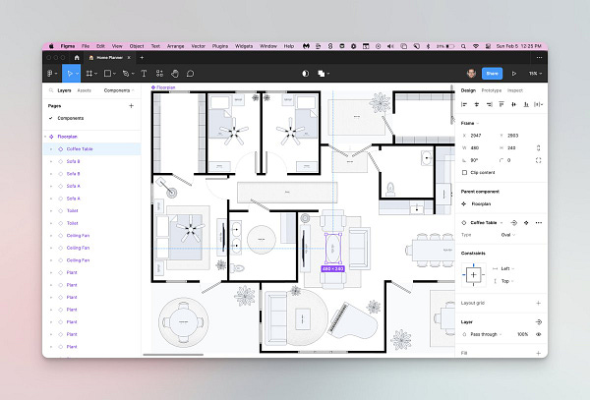Open the distribute spacing dropdown
The image size is (590, 400).
[x=539, y=104]
